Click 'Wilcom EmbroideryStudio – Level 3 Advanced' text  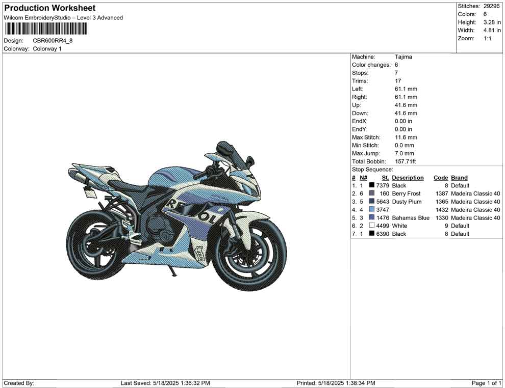[63, 18]
